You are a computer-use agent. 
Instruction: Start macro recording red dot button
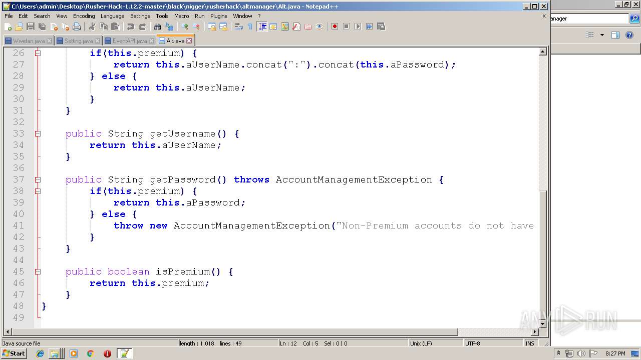(335, 26)
